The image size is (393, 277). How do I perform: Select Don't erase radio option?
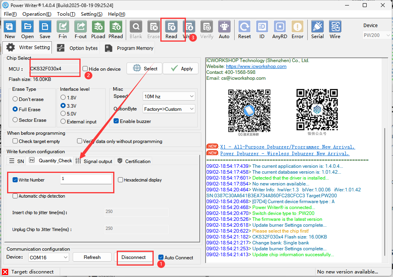point(15,99)
